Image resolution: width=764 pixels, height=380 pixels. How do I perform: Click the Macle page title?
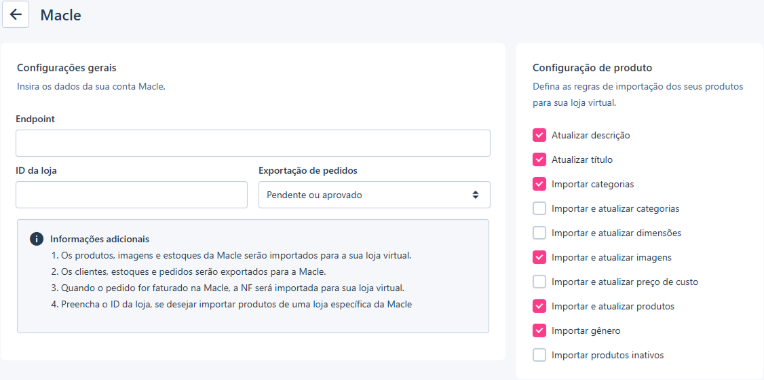(x=60, y=15)
